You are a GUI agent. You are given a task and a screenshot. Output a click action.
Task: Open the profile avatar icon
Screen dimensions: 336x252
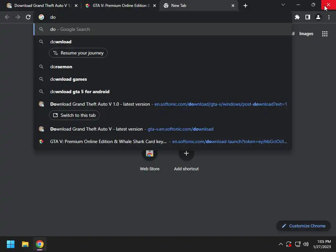[318, 17]
